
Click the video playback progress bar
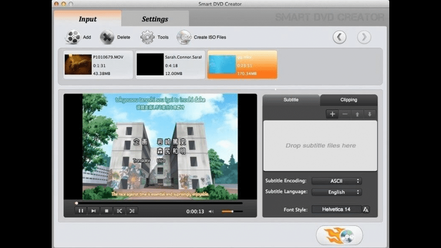[x=159, y=203]
